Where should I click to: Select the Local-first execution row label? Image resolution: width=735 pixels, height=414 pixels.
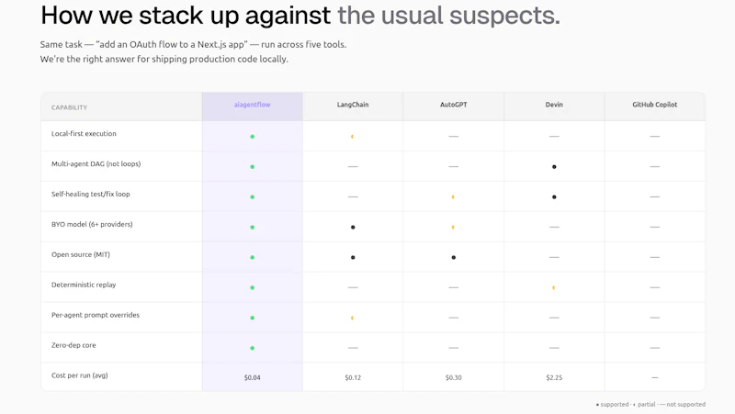[x=84, y=133]
